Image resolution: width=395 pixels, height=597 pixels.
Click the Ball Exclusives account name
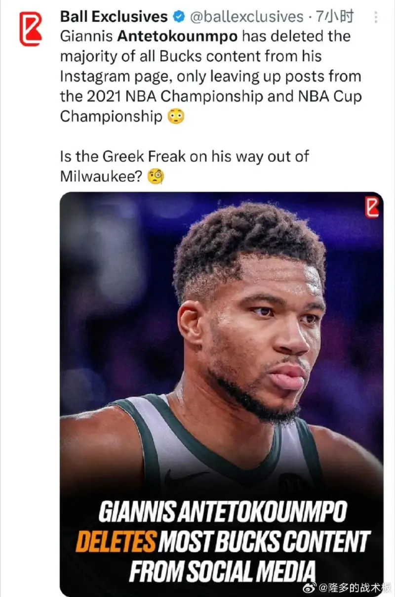(114, 17)
